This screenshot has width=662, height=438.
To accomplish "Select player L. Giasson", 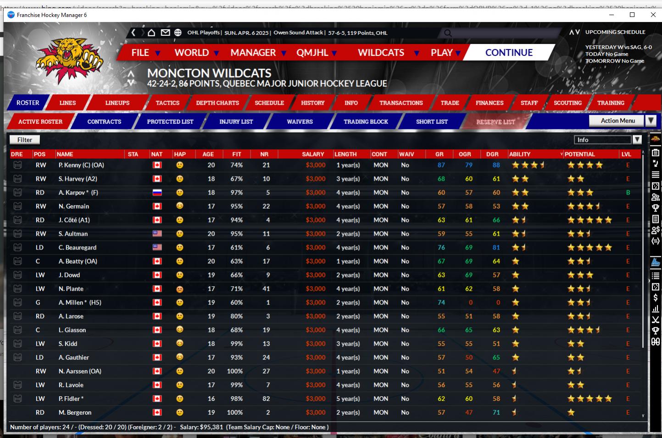I will [72, 330].
